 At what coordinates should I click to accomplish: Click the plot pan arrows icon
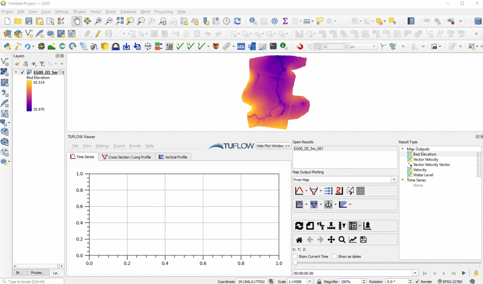[x=331, y=240]
